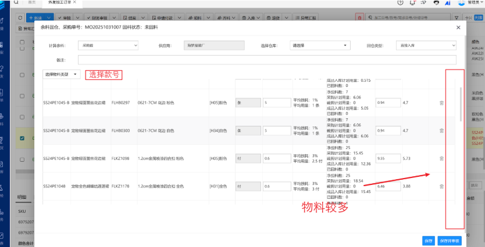Image resolution: width=485 pixels, height=247 pixels.
Task: Expand the 选择仓库 dropdown
Action: (319, 45)
